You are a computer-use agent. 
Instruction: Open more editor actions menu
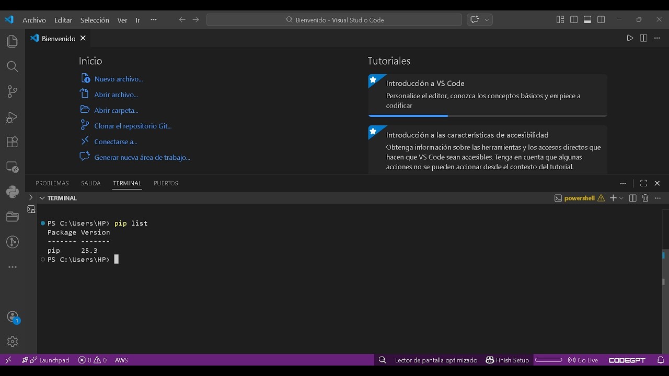(x=658, y=38)
